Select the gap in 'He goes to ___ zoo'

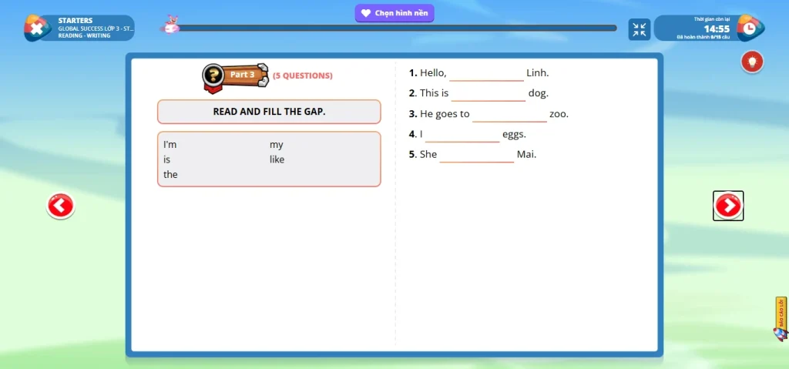[509, 114]
